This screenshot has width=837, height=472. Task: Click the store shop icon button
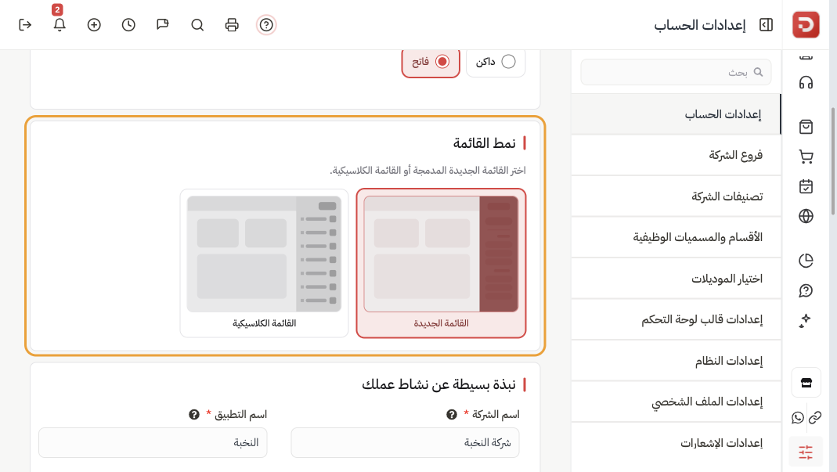point(806,382)
